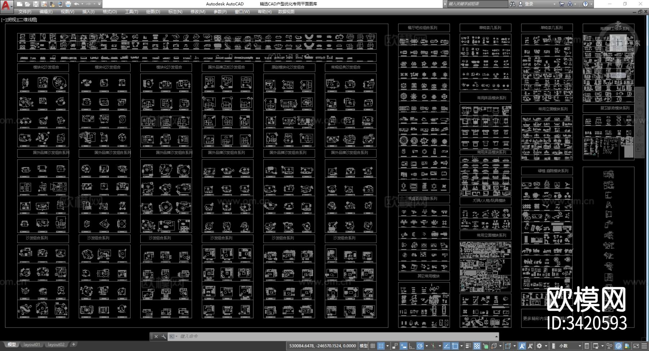Toggle snap mode in the status bar
The width and height of the screenshot is (649, 351).
(381, 346)
